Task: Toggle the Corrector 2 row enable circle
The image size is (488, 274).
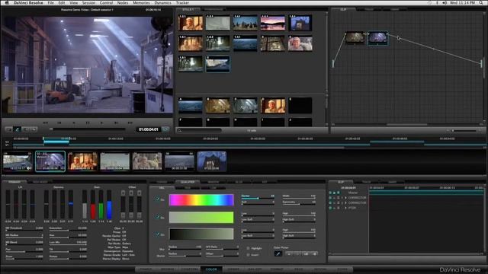Action: click(330, 203)
